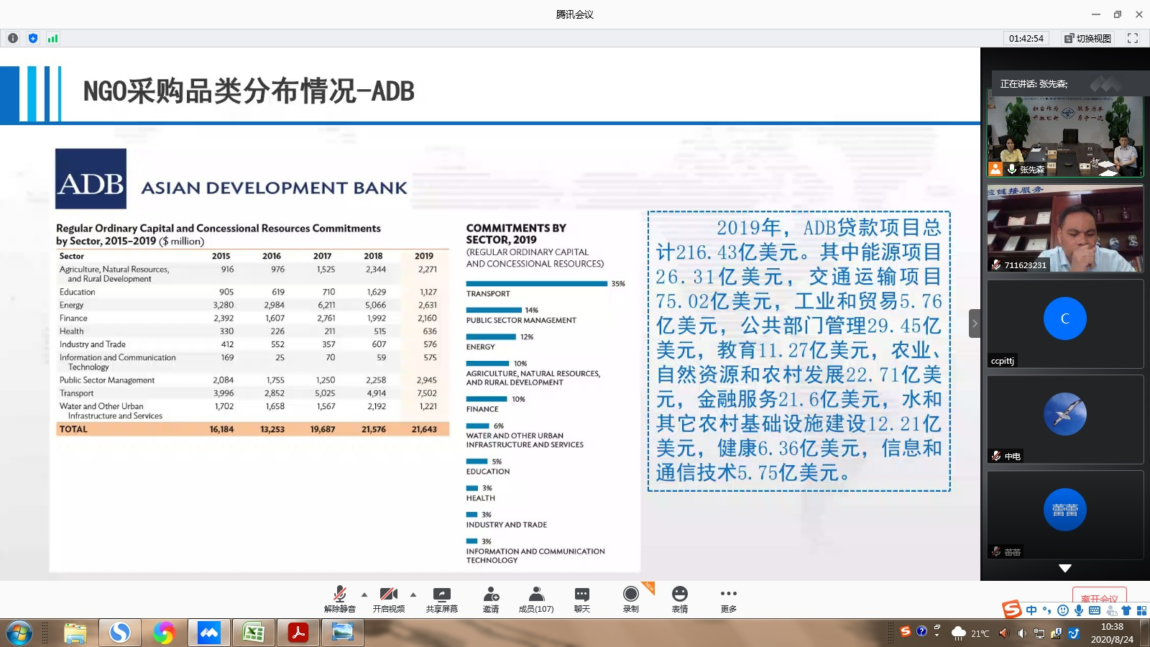This screenshot has height=647, width=1150.
Task: Expand audio options arrow beside 解除静音
Action: (x=364, y=595)
